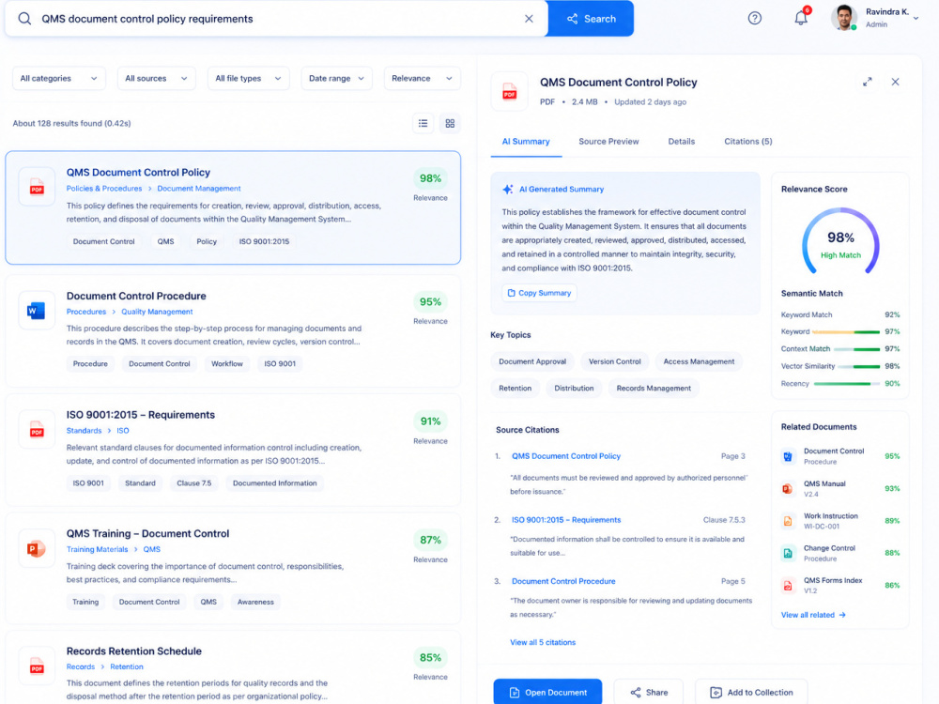939x704 pixels.
Task: Switch to grid view icon
Action: pyautogui.click(x=450, y=123)
